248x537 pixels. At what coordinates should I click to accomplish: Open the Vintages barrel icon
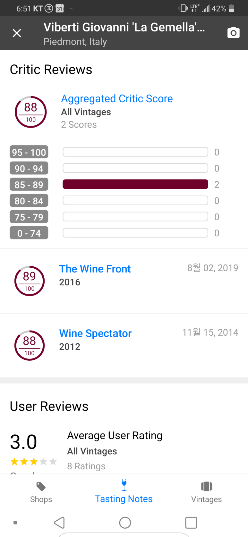click(x=207, y=486)
